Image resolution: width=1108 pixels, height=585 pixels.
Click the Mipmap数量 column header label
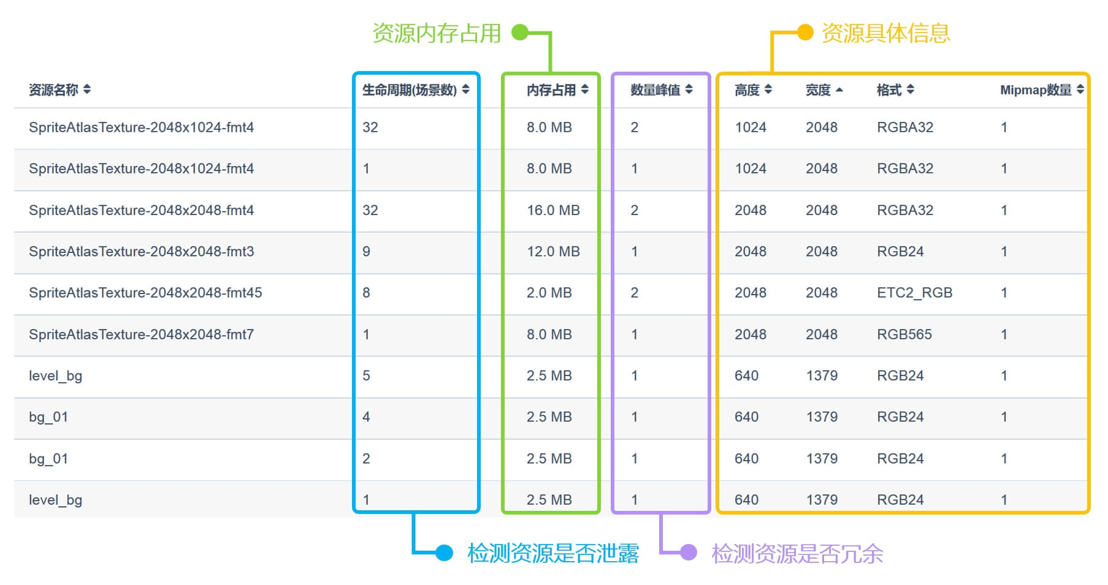(x=1036, y=89)
